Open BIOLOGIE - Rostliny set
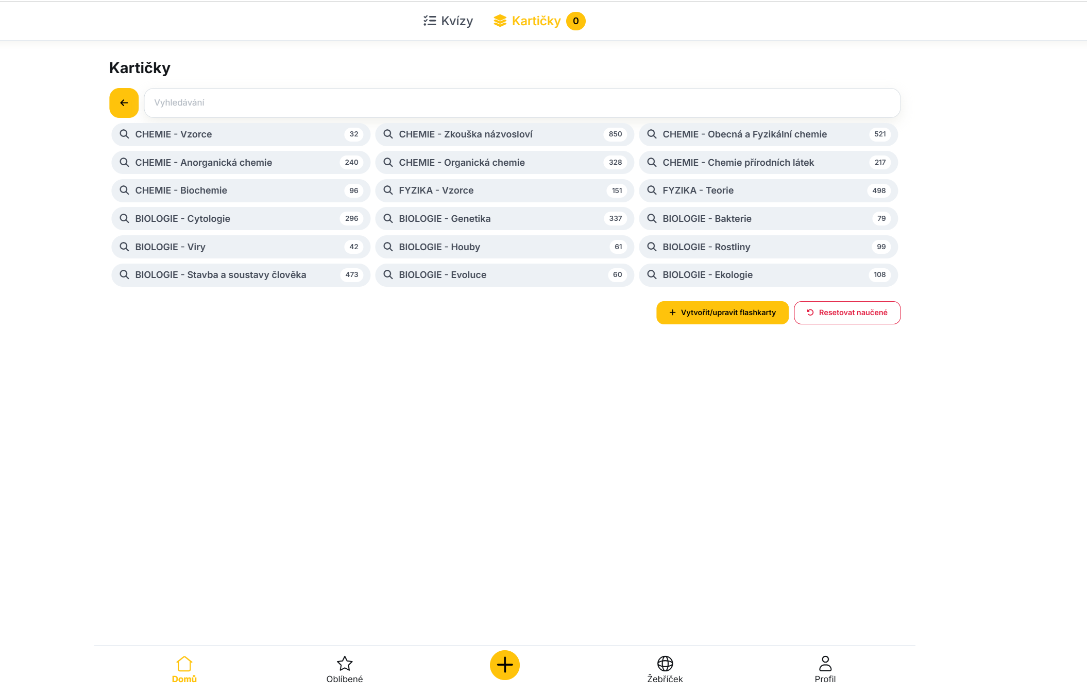 (x=768, y=247)
